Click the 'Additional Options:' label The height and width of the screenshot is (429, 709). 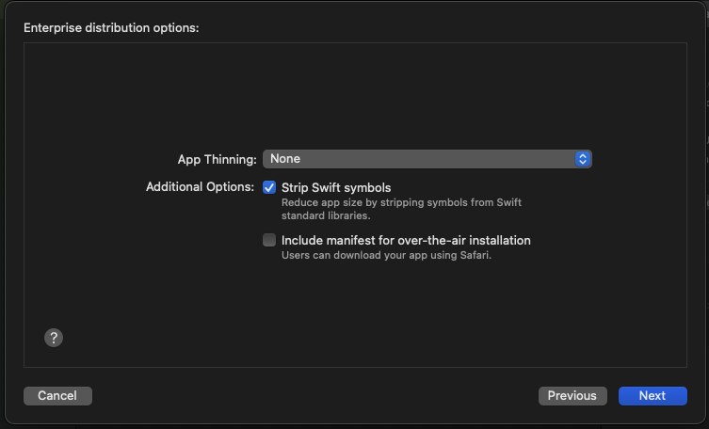coord(200,186)
